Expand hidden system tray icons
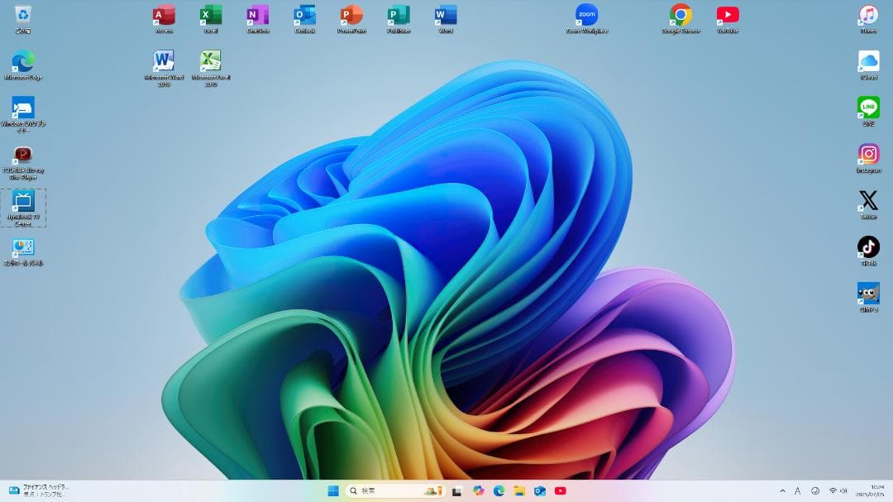This screenshot has height=502, width=893. [783, 490]
